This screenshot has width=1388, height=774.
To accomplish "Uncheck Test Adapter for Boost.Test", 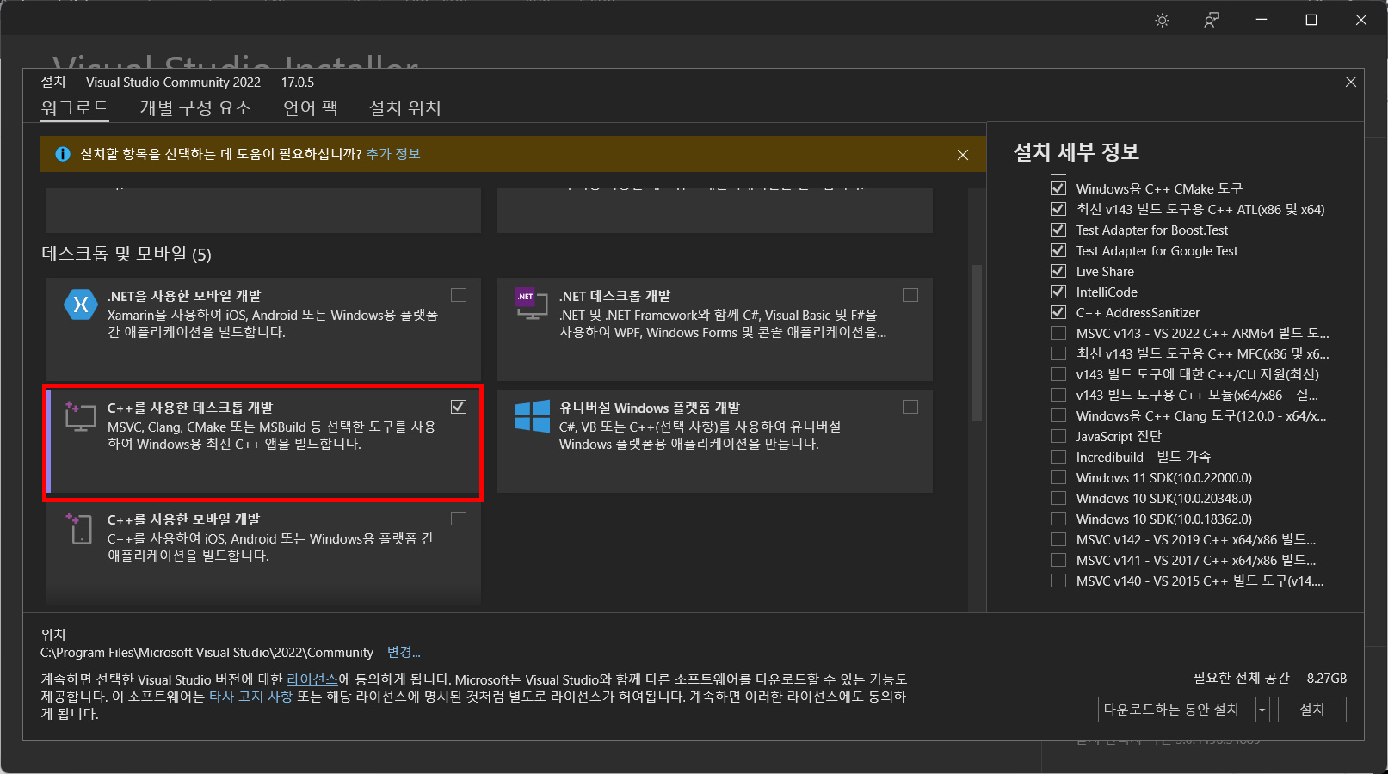I will pos(1058,230).
